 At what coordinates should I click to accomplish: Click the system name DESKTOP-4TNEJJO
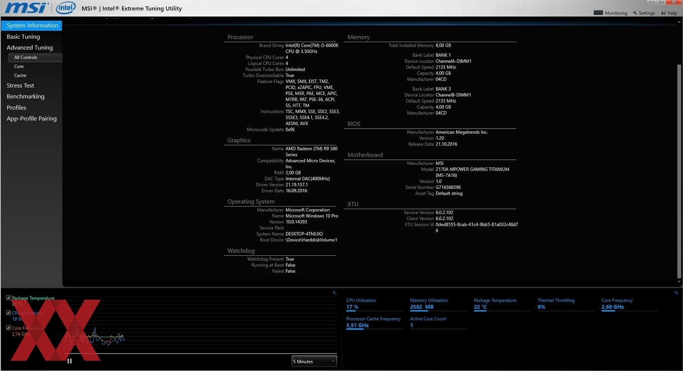click(304, 234)
